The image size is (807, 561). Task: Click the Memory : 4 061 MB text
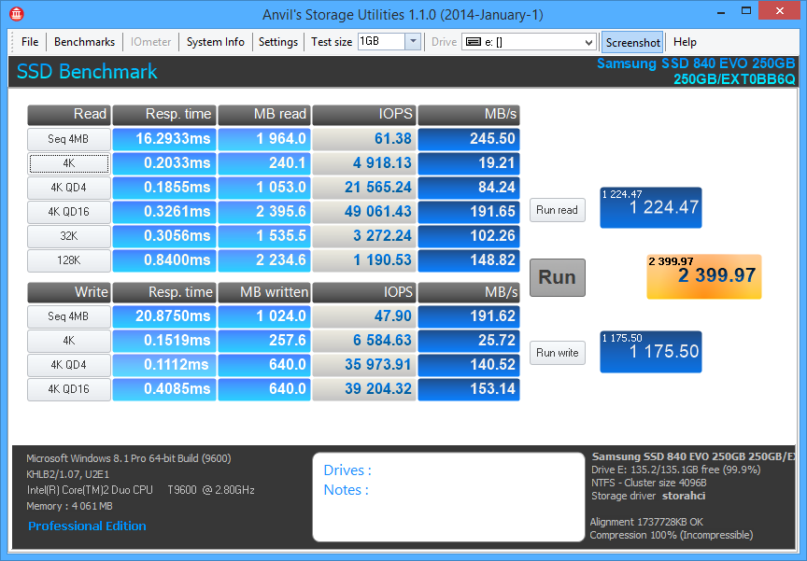(x=69, y=506)
